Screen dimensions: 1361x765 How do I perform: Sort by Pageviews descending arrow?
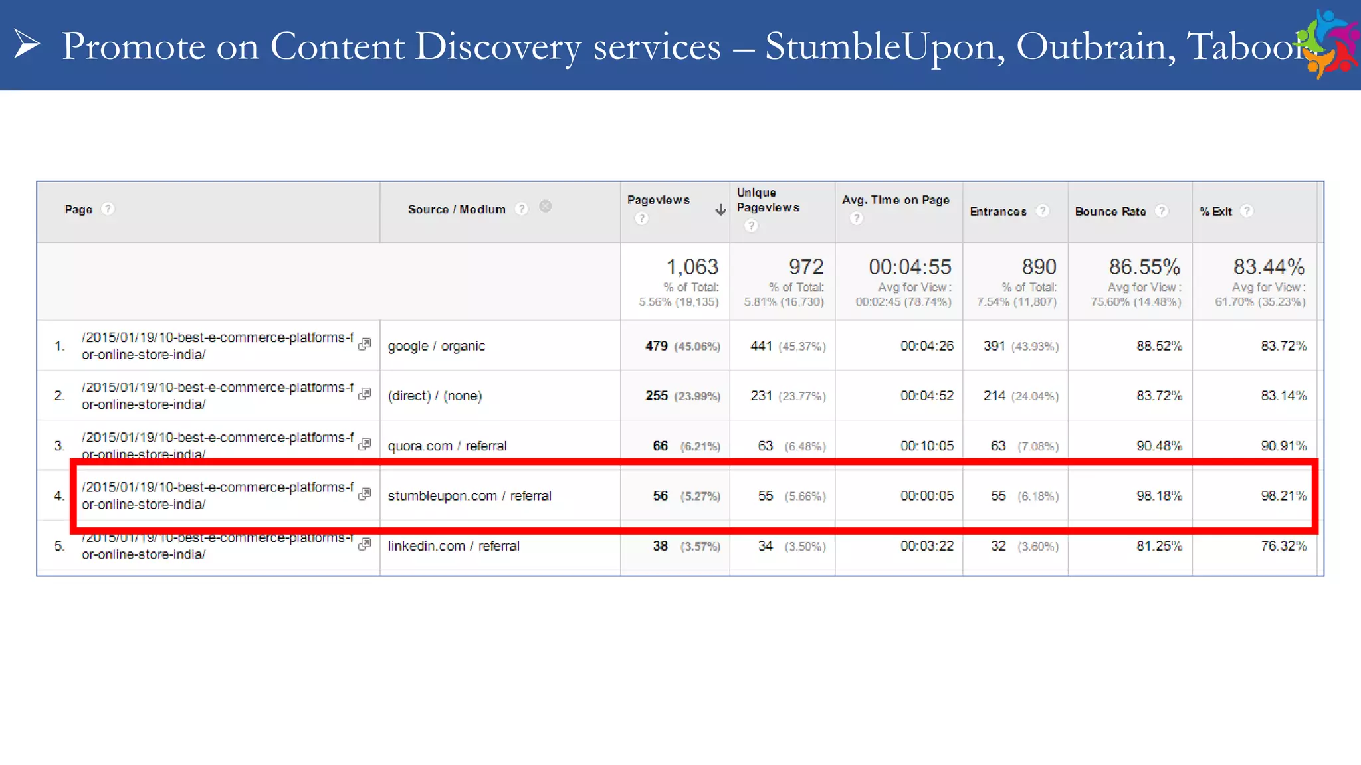click(720, 210)
